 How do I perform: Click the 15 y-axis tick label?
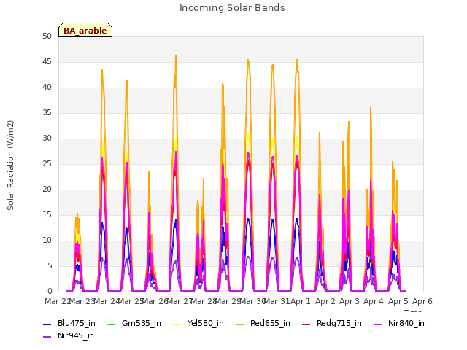tap(47, 215)
